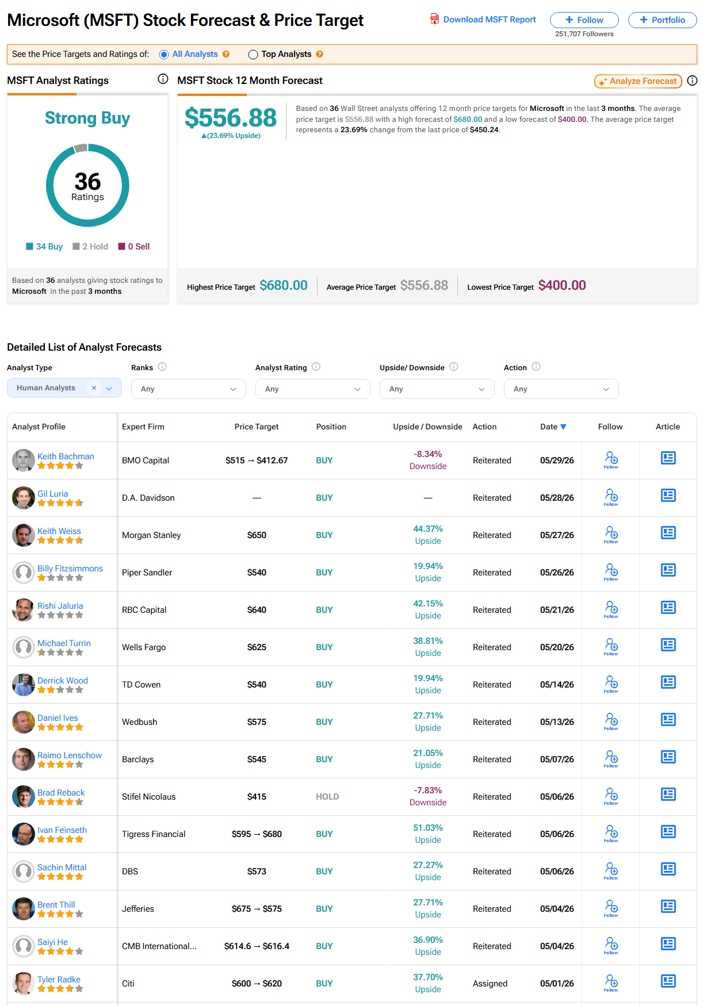Viewport: 703px width, 1006px height.
Task: Open Barclays row article icon
Action: click(668, 757)
